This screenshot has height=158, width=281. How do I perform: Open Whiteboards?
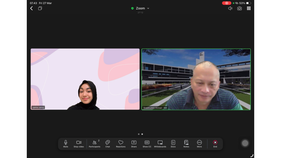point(160,143)
